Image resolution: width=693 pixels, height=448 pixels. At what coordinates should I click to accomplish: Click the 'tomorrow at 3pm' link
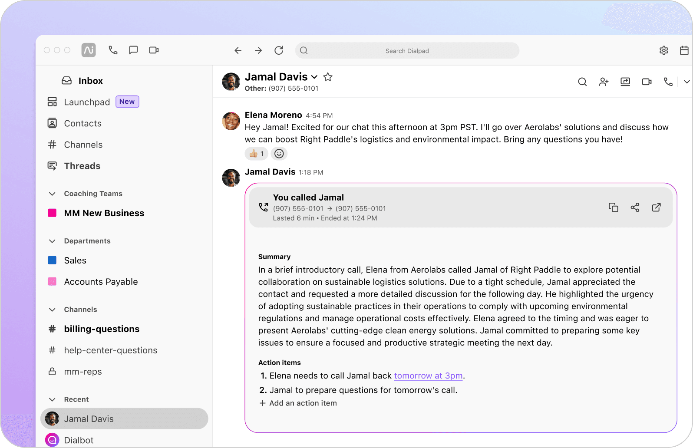(428, 376)
